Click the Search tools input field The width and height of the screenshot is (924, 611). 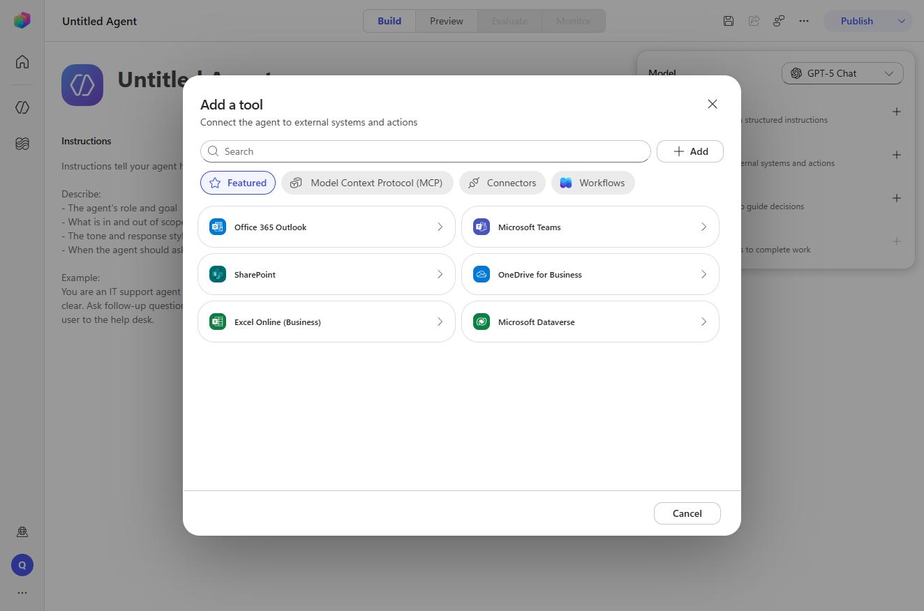point(426,151)
